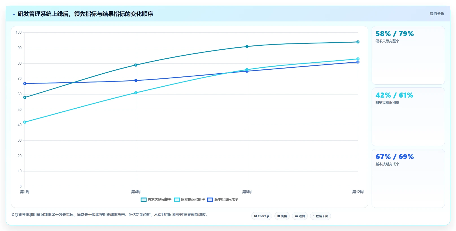Viewport: 456px width, 231px height.
Task: Click the 进度 chip
Action: 300,216
